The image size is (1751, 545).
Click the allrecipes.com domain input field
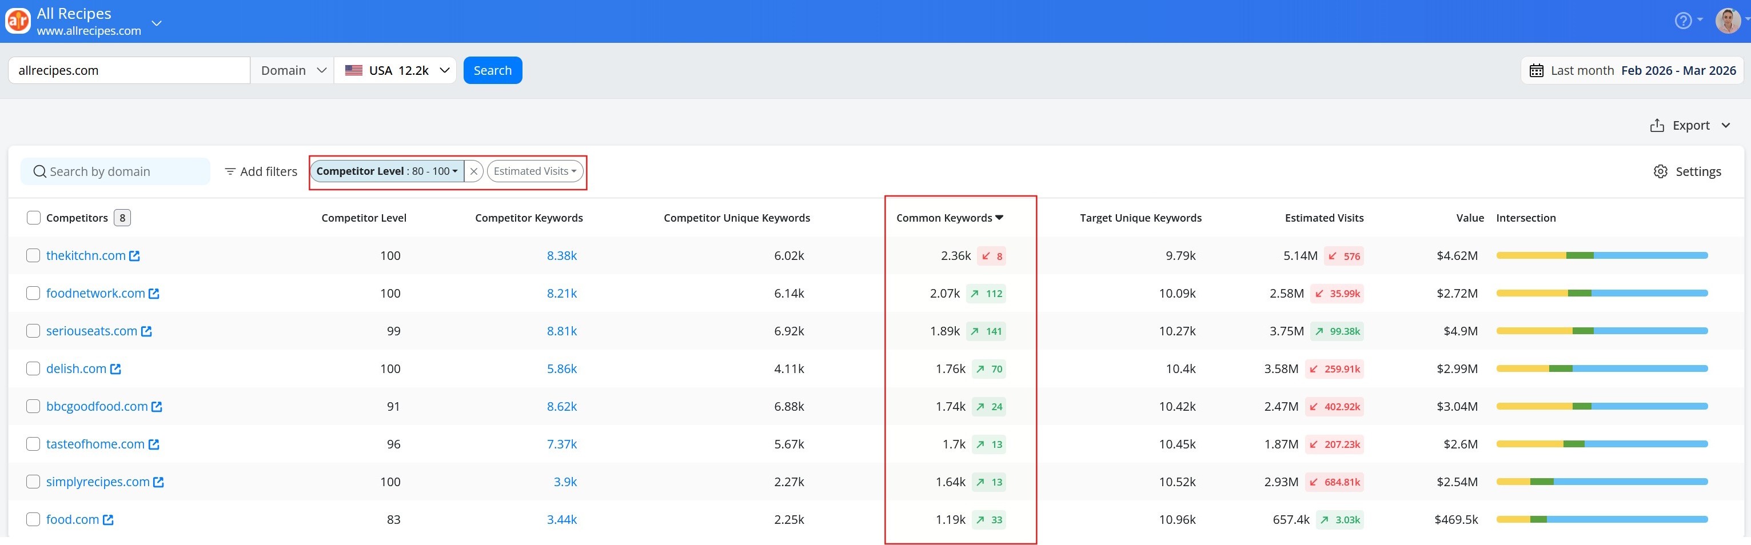129,70
